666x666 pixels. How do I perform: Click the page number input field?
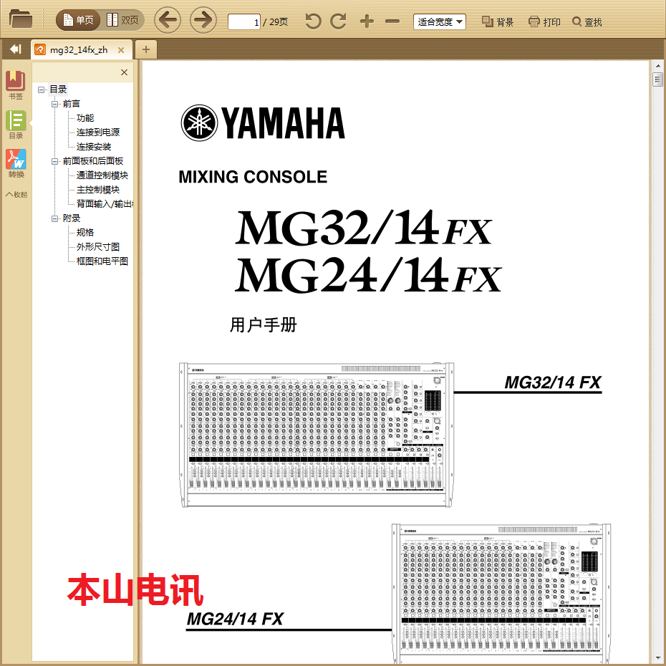coord(243,21)
